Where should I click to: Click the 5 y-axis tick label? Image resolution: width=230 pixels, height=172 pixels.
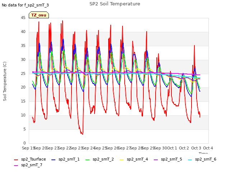point(24,129)
